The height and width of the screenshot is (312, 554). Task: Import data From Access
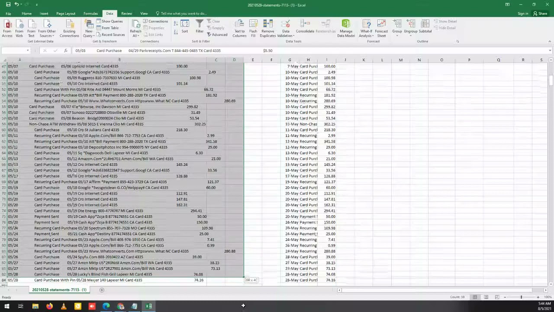coord(7,29)
